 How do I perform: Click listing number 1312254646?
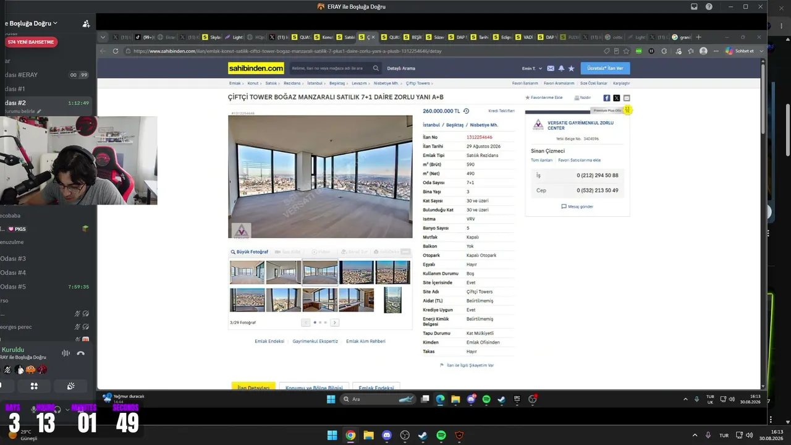480,137
